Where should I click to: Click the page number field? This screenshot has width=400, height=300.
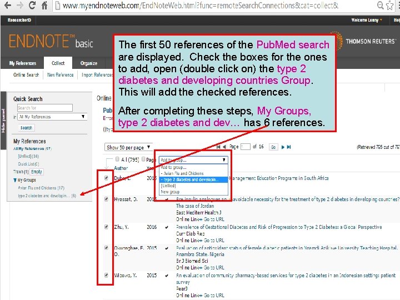246,147
